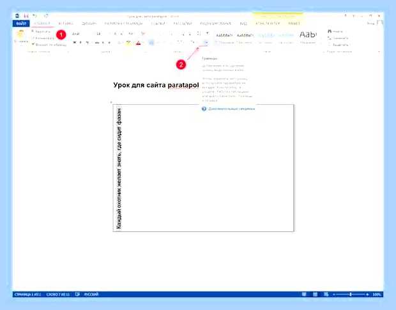
Task: Redo the last action in title bar
Action: [46, 16]
